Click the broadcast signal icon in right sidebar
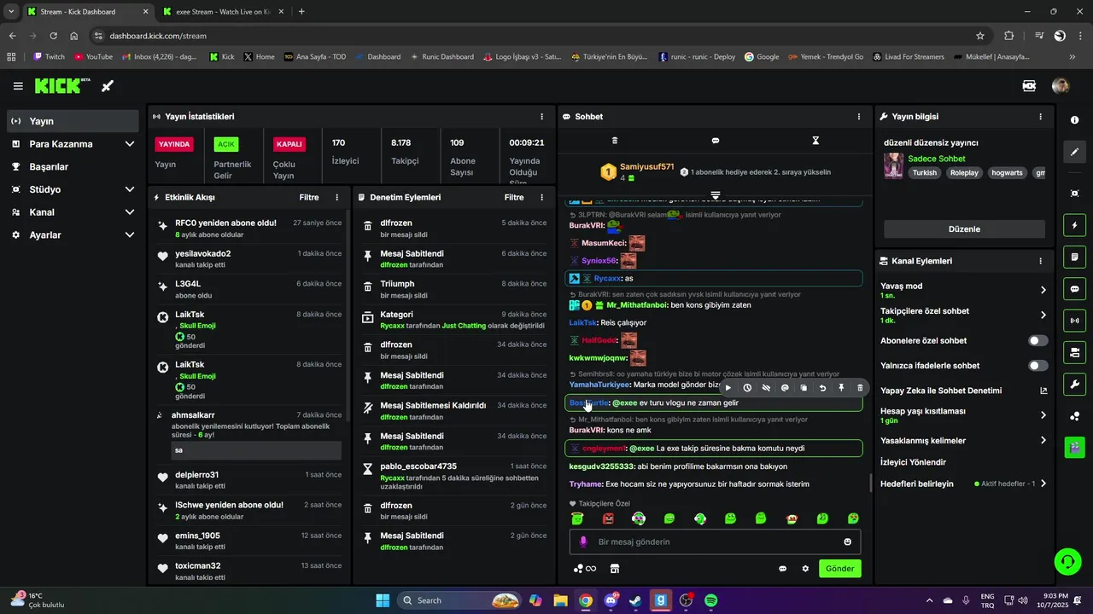The width and height of the screenshot is (1093, 614). pyautogui.click(x=1074, y=321)
